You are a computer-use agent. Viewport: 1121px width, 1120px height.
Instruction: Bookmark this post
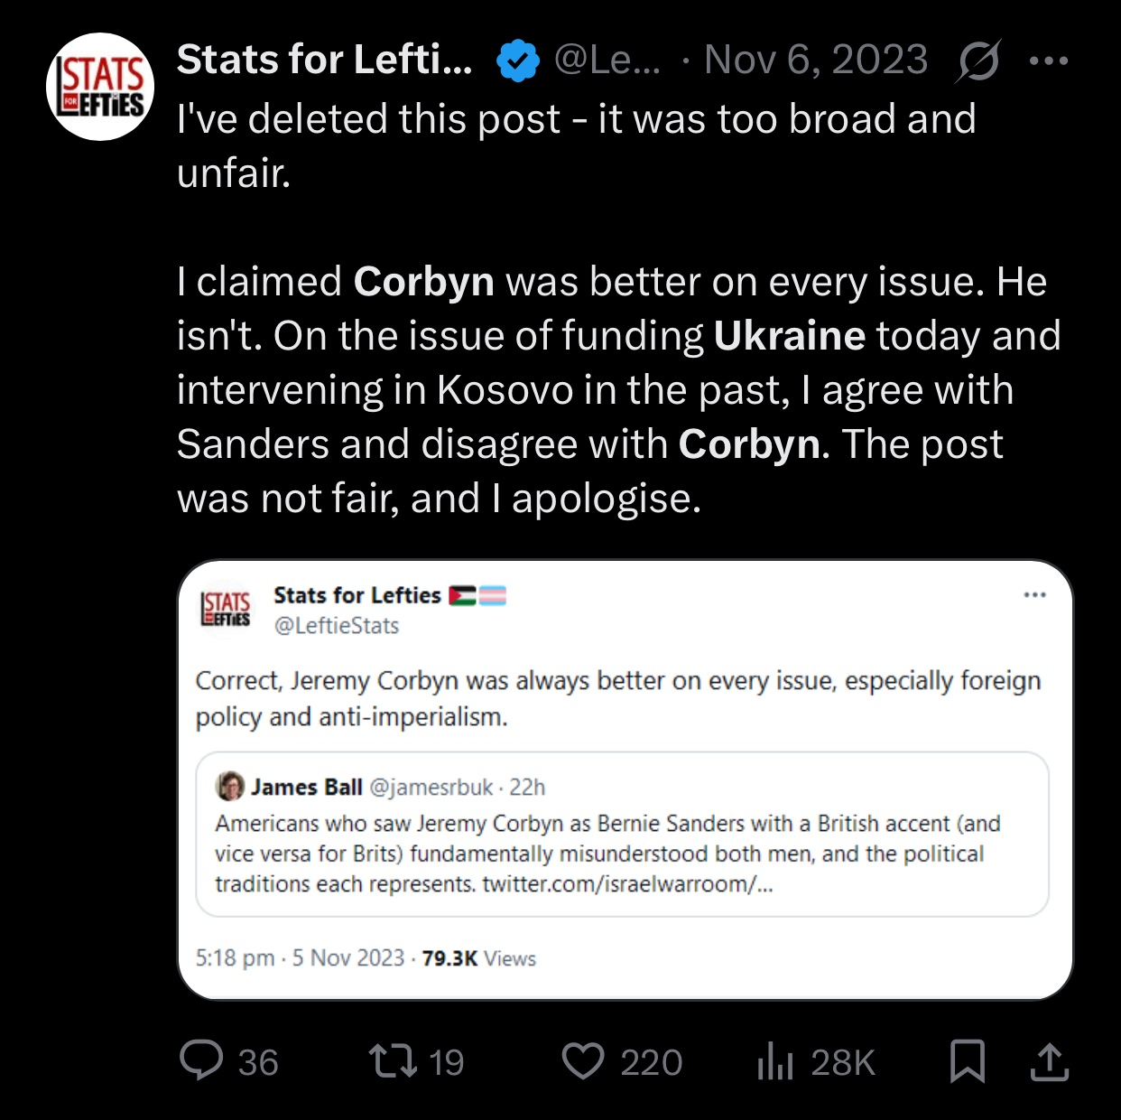pos(967,1061)
